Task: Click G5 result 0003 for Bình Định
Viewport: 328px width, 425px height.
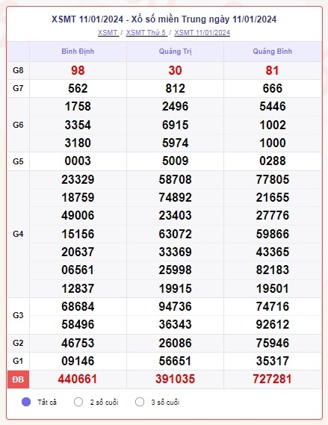Action: point(78,161)
